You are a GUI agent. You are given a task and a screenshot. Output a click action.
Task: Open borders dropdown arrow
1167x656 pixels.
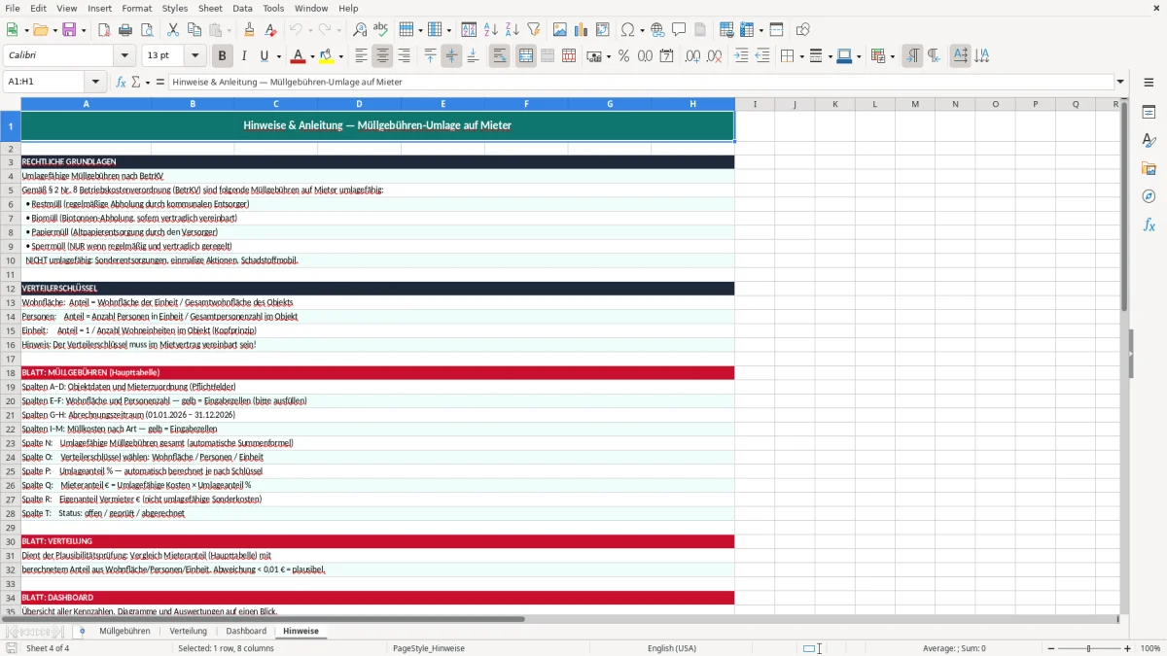pyautogui.click(x=800, y=56)
